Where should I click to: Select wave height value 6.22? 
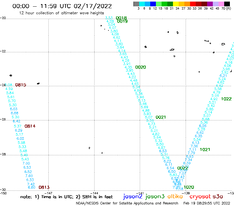(x=167, y=161)
